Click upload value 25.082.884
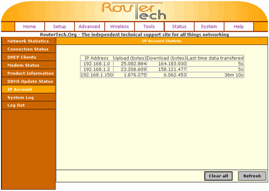This screenshot has height=191, width=269. tap(130, 64)
